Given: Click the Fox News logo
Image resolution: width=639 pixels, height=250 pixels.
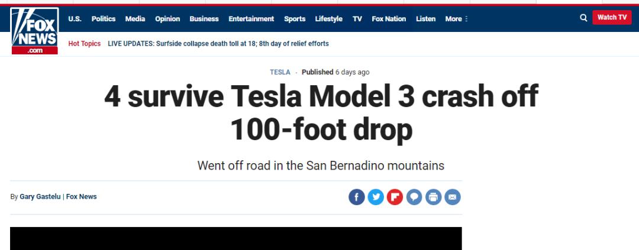Looking at the screenshot, I should click(x=35, y=31).
